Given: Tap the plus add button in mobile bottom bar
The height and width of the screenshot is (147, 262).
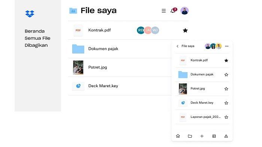Looking at the screenshot, I should click(x=202, y=136).
